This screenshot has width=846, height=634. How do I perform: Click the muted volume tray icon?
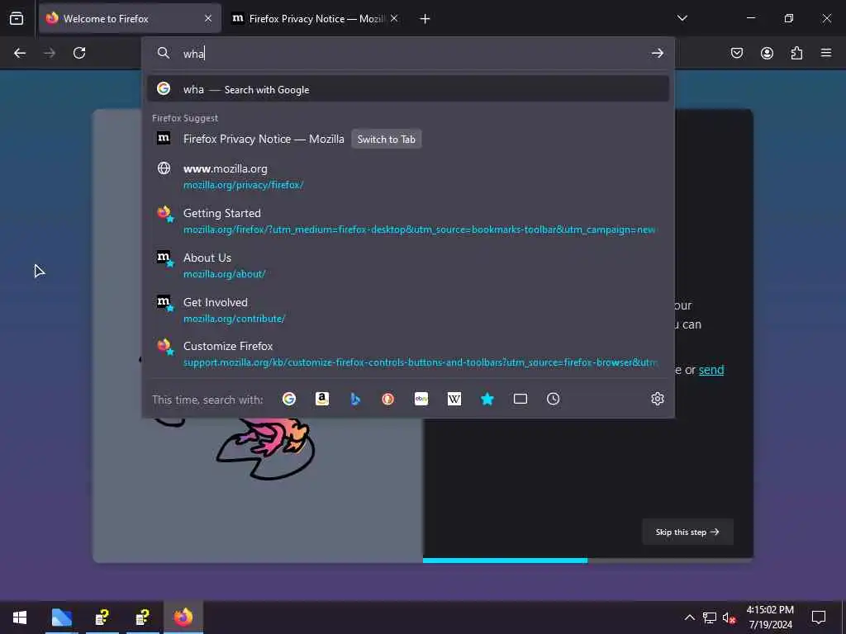(729, 617)
